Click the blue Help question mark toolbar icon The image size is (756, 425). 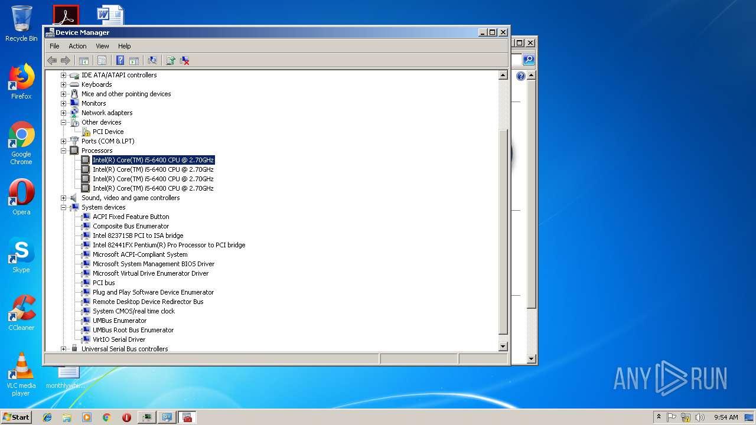pyautogui.click(x=120, y=60)
